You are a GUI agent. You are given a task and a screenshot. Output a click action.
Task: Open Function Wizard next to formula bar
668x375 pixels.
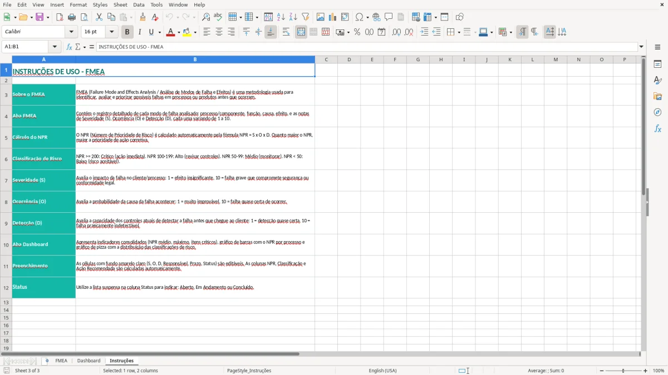tap(69, 47)
